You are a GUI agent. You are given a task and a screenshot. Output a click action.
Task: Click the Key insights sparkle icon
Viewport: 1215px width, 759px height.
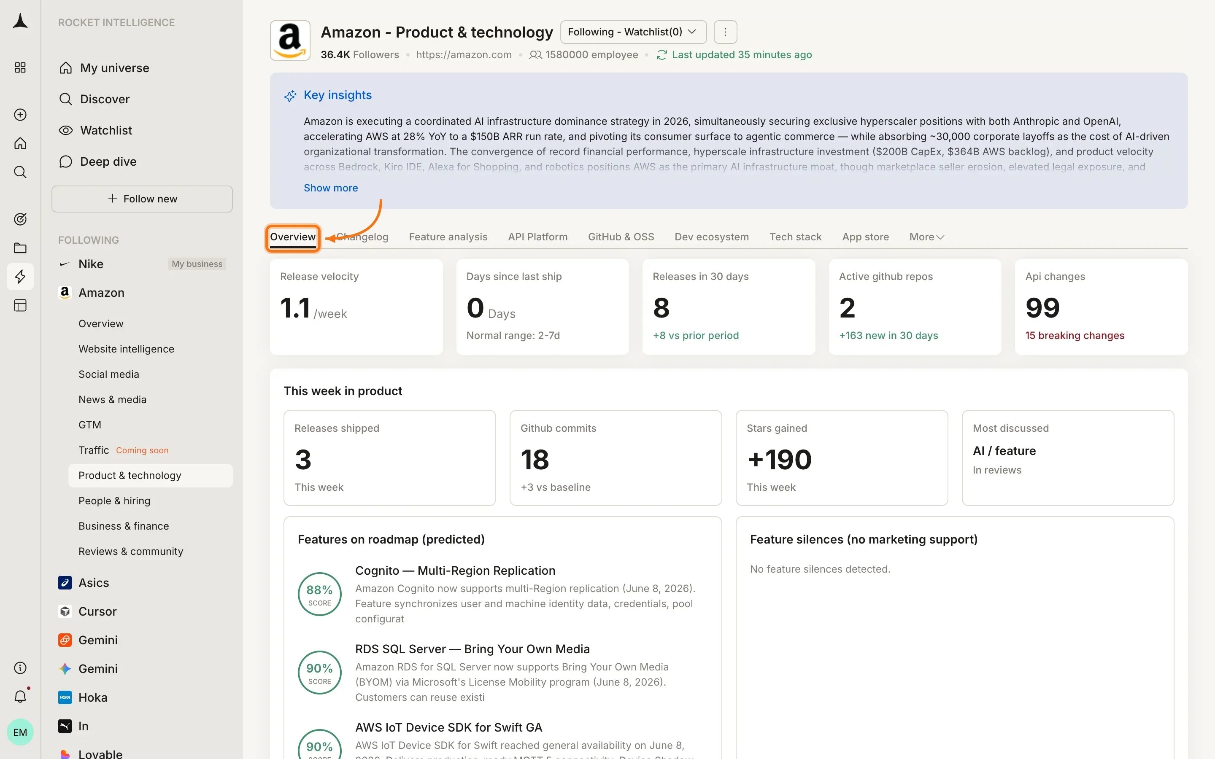290,95
